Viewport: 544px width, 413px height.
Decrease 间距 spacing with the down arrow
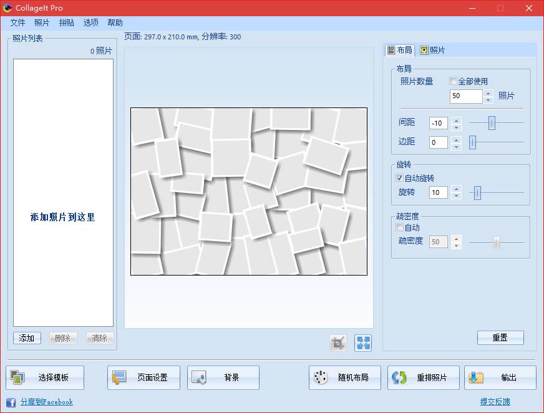coord(457,127)
